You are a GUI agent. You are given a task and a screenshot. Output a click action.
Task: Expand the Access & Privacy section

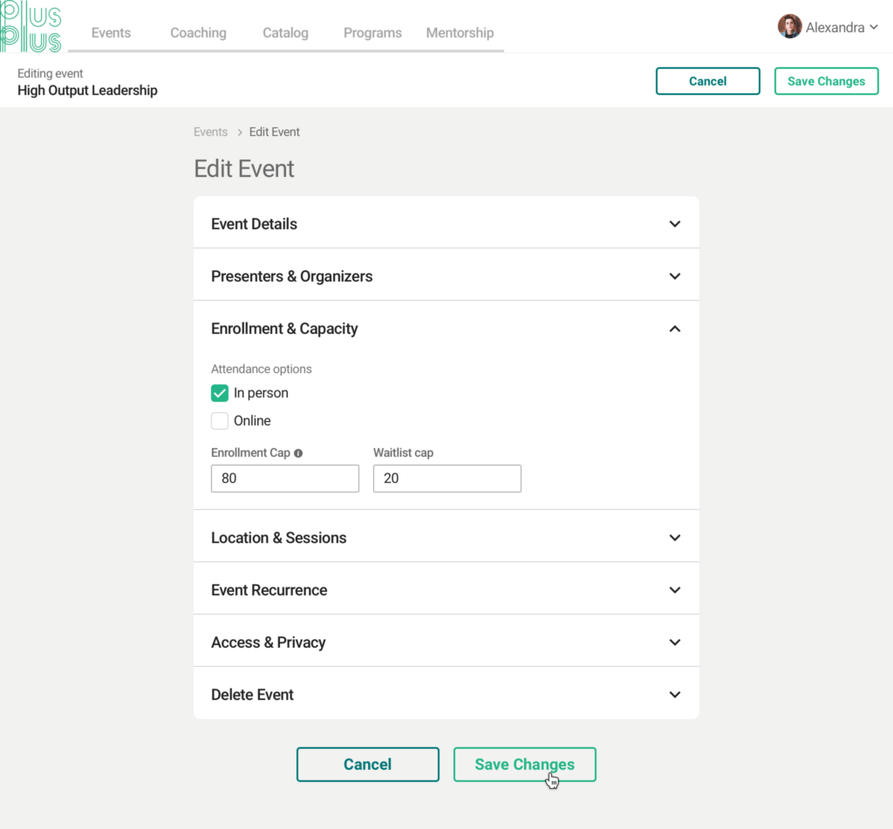(446, 642)
